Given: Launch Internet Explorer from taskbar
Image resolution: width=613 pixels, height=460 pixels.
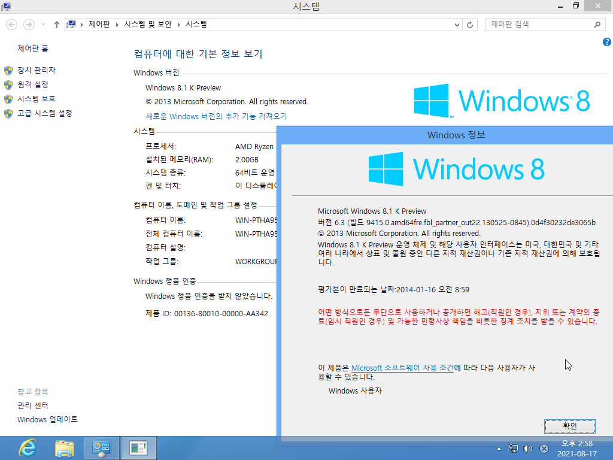Looking at the screenshot, I should (x=28, y=448).
